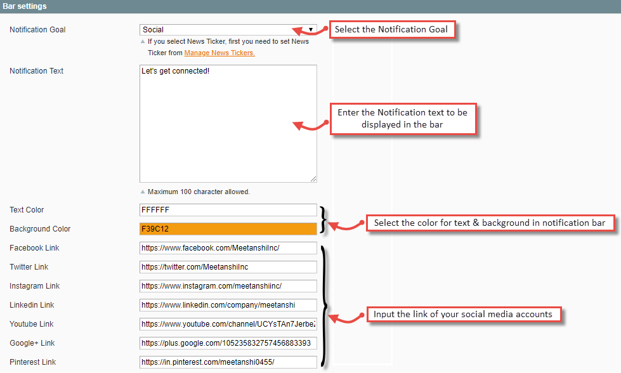The height and width of the screenshot is (373, 621).
Task: Select the Social option in Notification Goal
Action: [x=190, y=29]
